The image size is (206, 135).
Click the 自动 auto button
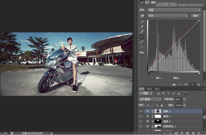(x=196, y=16)
